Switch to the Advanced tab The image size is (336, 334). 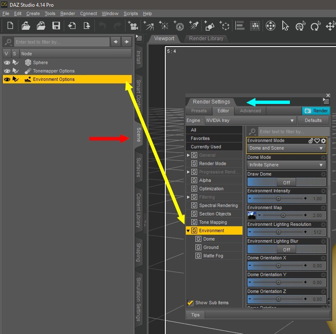coord(250,111)
